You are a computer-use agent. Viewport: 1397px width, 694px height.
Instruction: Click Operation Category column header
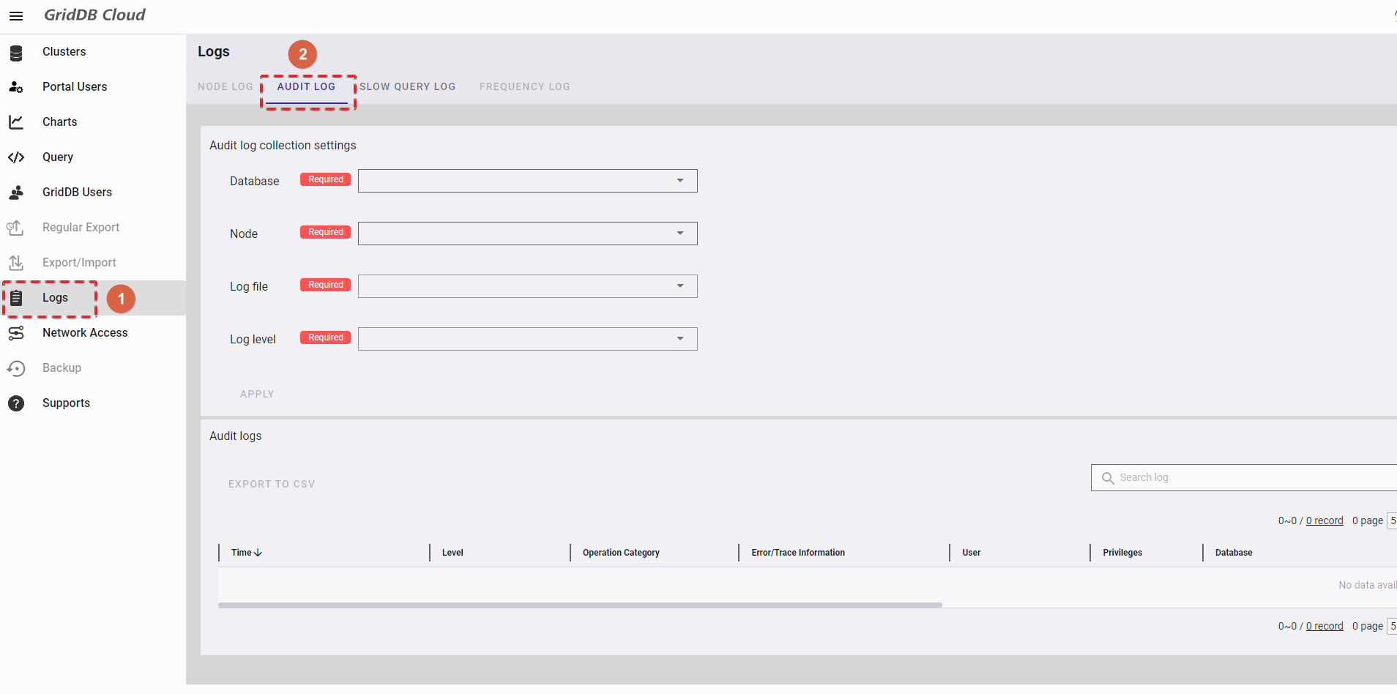(621, 553)
